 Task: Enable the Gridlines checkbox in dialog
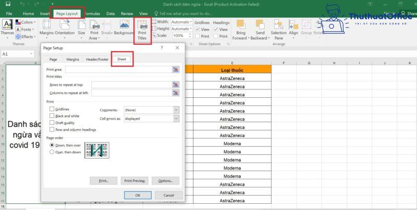pyautogui.click(x=52, y=109)
